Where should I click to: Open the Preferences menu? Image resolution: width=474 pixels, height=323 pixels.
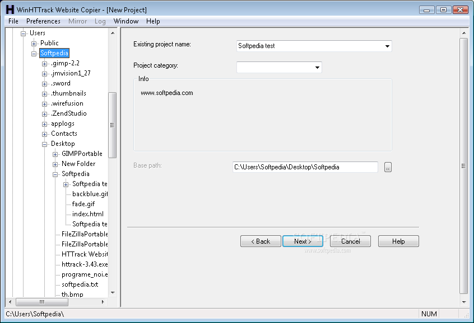(43, 21)
